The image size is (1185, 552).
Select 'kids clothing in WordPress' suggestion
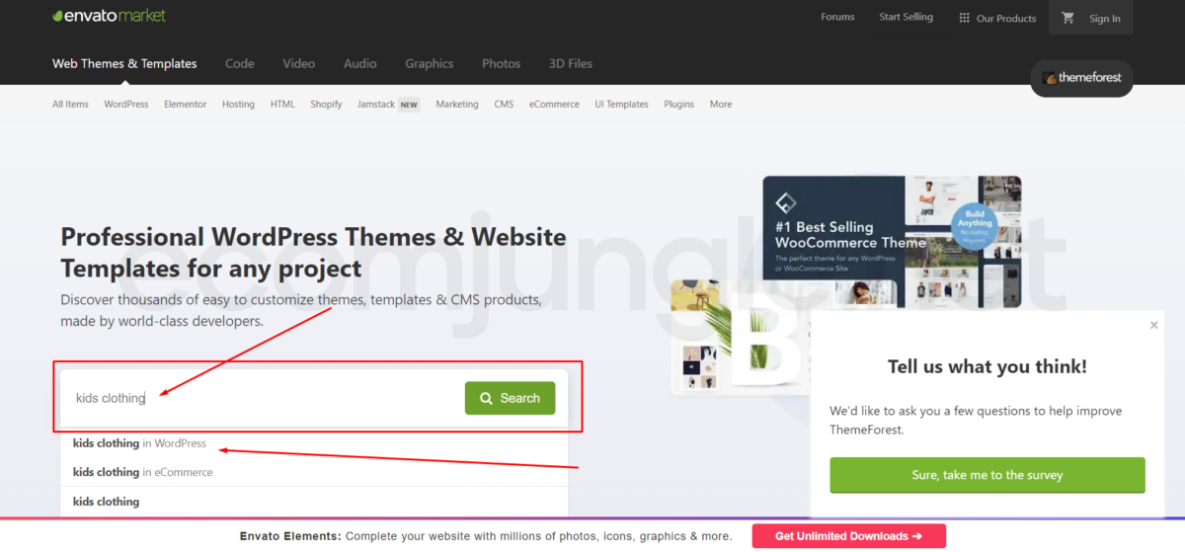pyautogui.click(x=139, y=443)
